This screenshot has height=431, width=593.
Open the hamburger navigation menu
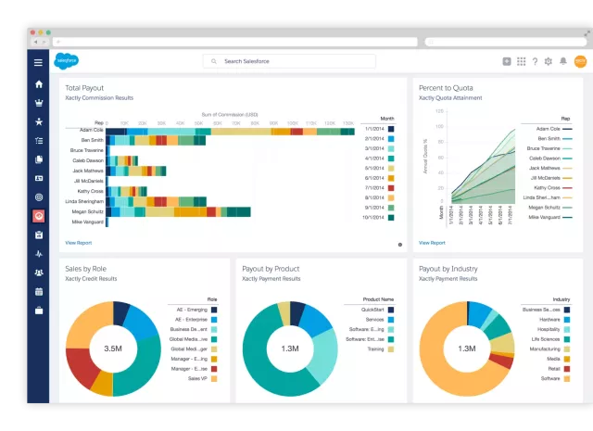tap(38, 62)
